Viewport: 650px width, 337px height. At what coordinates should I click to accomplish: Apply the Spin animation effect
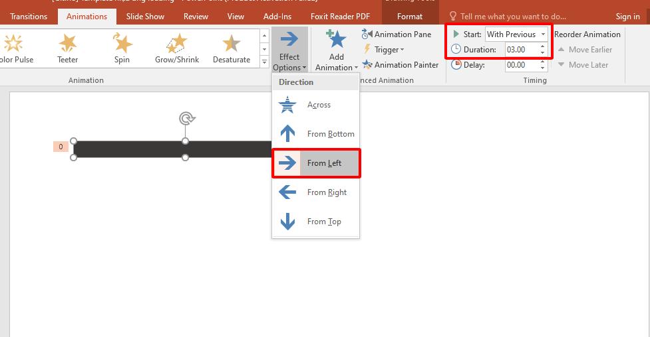click(x=122, y=48)
